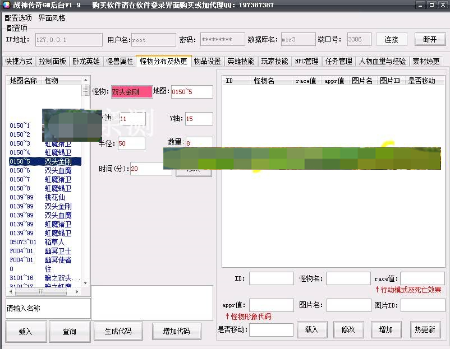The height and width of the screenshot is (349, 450).
Task: Open the 配置选项 menu
Action: (x=18, y=18)
